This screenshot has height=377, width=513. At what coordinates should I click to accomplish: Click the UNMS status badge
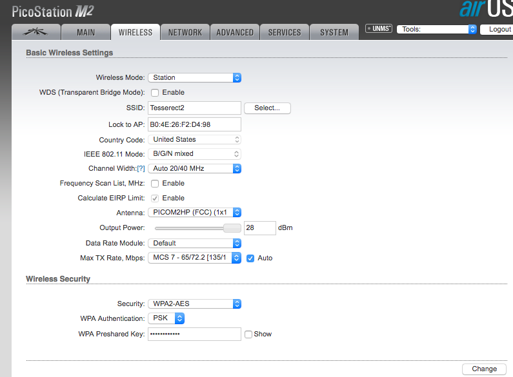pyautogui.click(x=379, y=29)
